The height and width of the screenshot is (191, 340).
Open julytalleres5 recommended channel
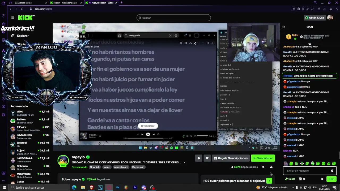pyautogui.click(x=30, y=136)
